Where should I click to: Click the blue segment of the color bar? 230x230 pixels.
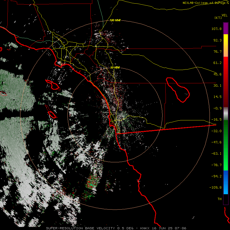(x=226, y=182)
